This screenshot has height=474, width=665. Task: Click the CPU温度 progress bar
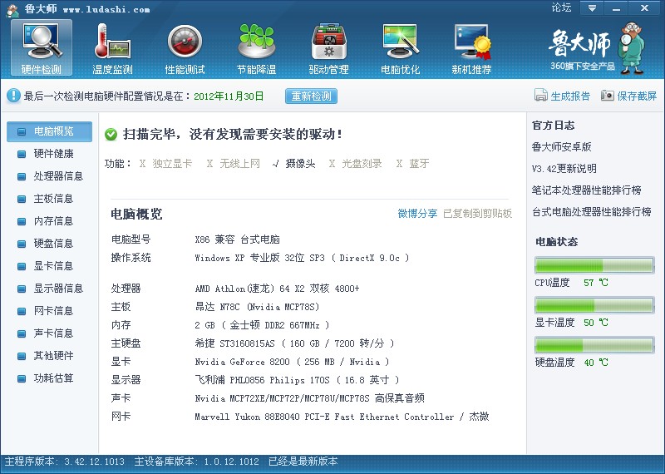tap(594, 265)
